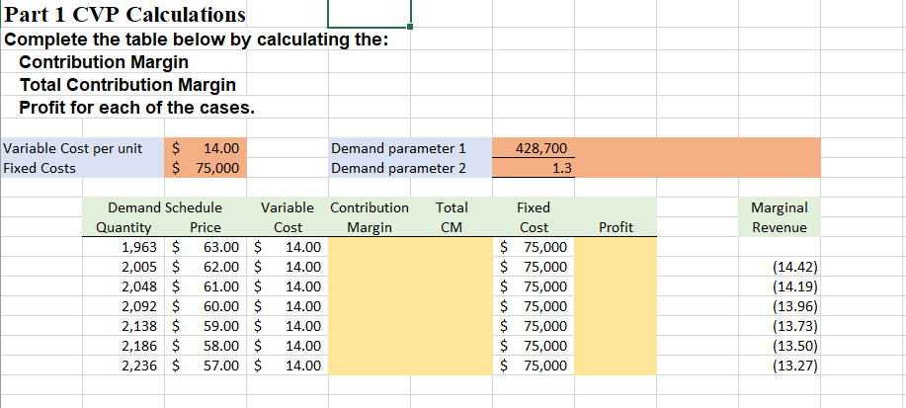Select quantity cell 2,005
Viewport: 906px width, 408px height.
[x=124, y=267]
